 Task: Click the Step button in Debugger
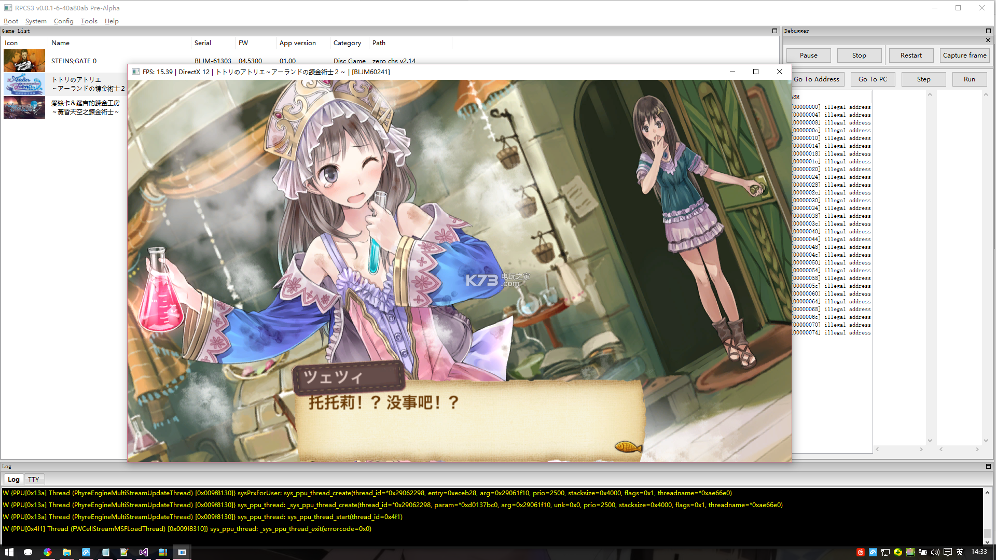pyautogui.click(x=923, y=79)
